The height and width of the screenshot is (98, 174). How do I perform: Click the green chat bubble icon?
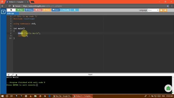coord(168,88)
